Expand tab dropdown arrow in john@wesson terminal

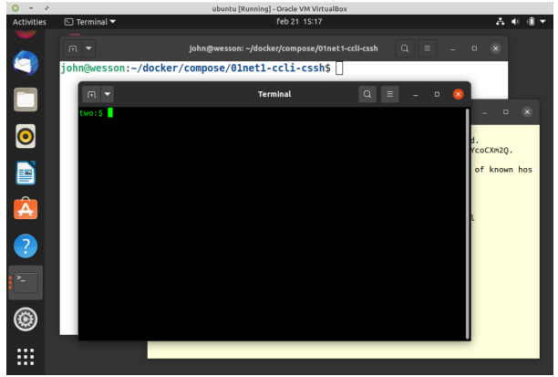coord(88,47)
